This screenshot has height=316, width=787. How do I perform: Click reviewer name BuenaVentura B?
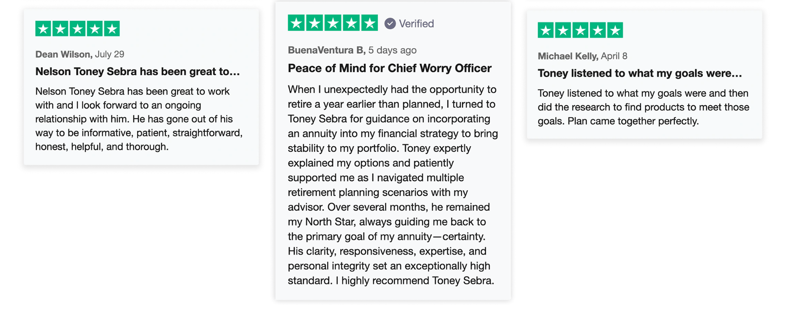[327, 50]
